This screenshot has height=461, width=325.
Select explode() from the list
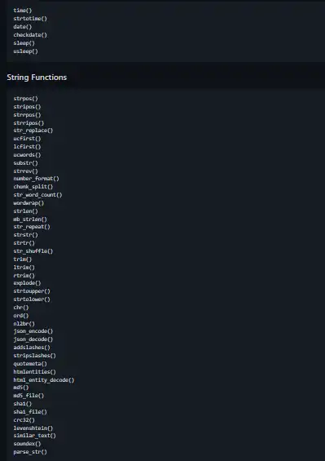coord(27,283)
